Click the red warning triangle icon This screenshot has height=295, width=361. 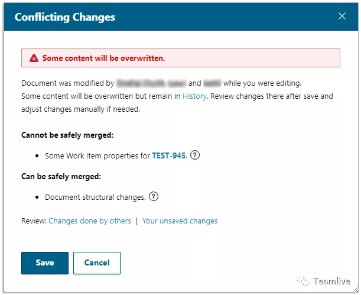34,59
